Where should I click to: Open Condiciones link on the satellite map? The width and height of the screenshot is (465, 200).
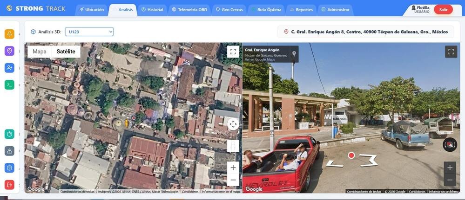190,192
